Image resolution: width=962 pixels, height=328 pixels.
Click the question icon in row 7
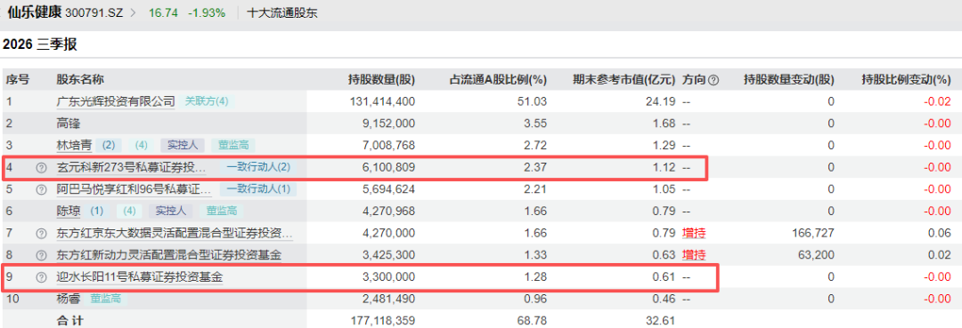click(x=41, y=233)
